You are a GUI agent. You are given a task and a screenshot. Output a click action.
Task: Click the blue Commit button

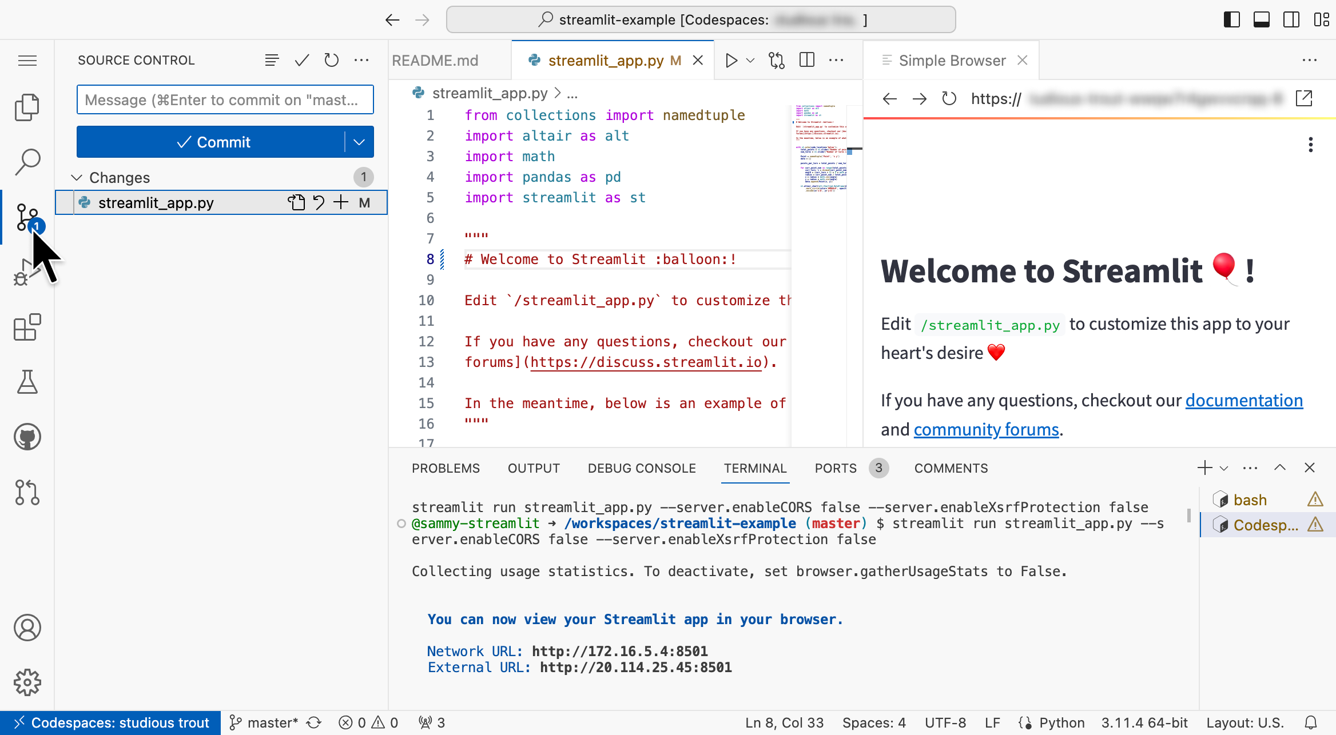point(211,142)
